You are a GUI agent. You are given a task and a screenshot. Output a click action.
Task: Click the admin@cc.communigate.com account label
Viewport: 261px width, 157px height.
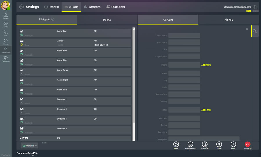[237, 7]
